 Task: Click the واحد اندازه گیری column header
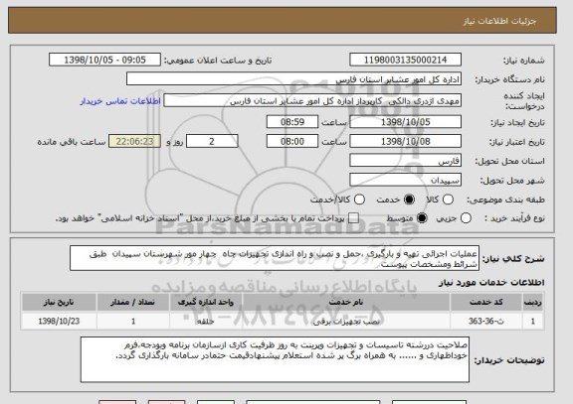click(206, 302)
